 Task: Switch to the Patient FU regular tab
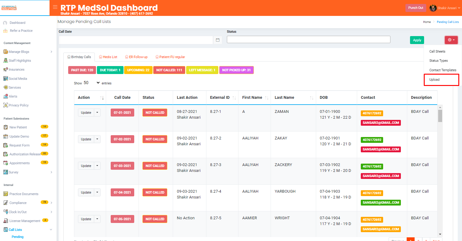(170, 57)
